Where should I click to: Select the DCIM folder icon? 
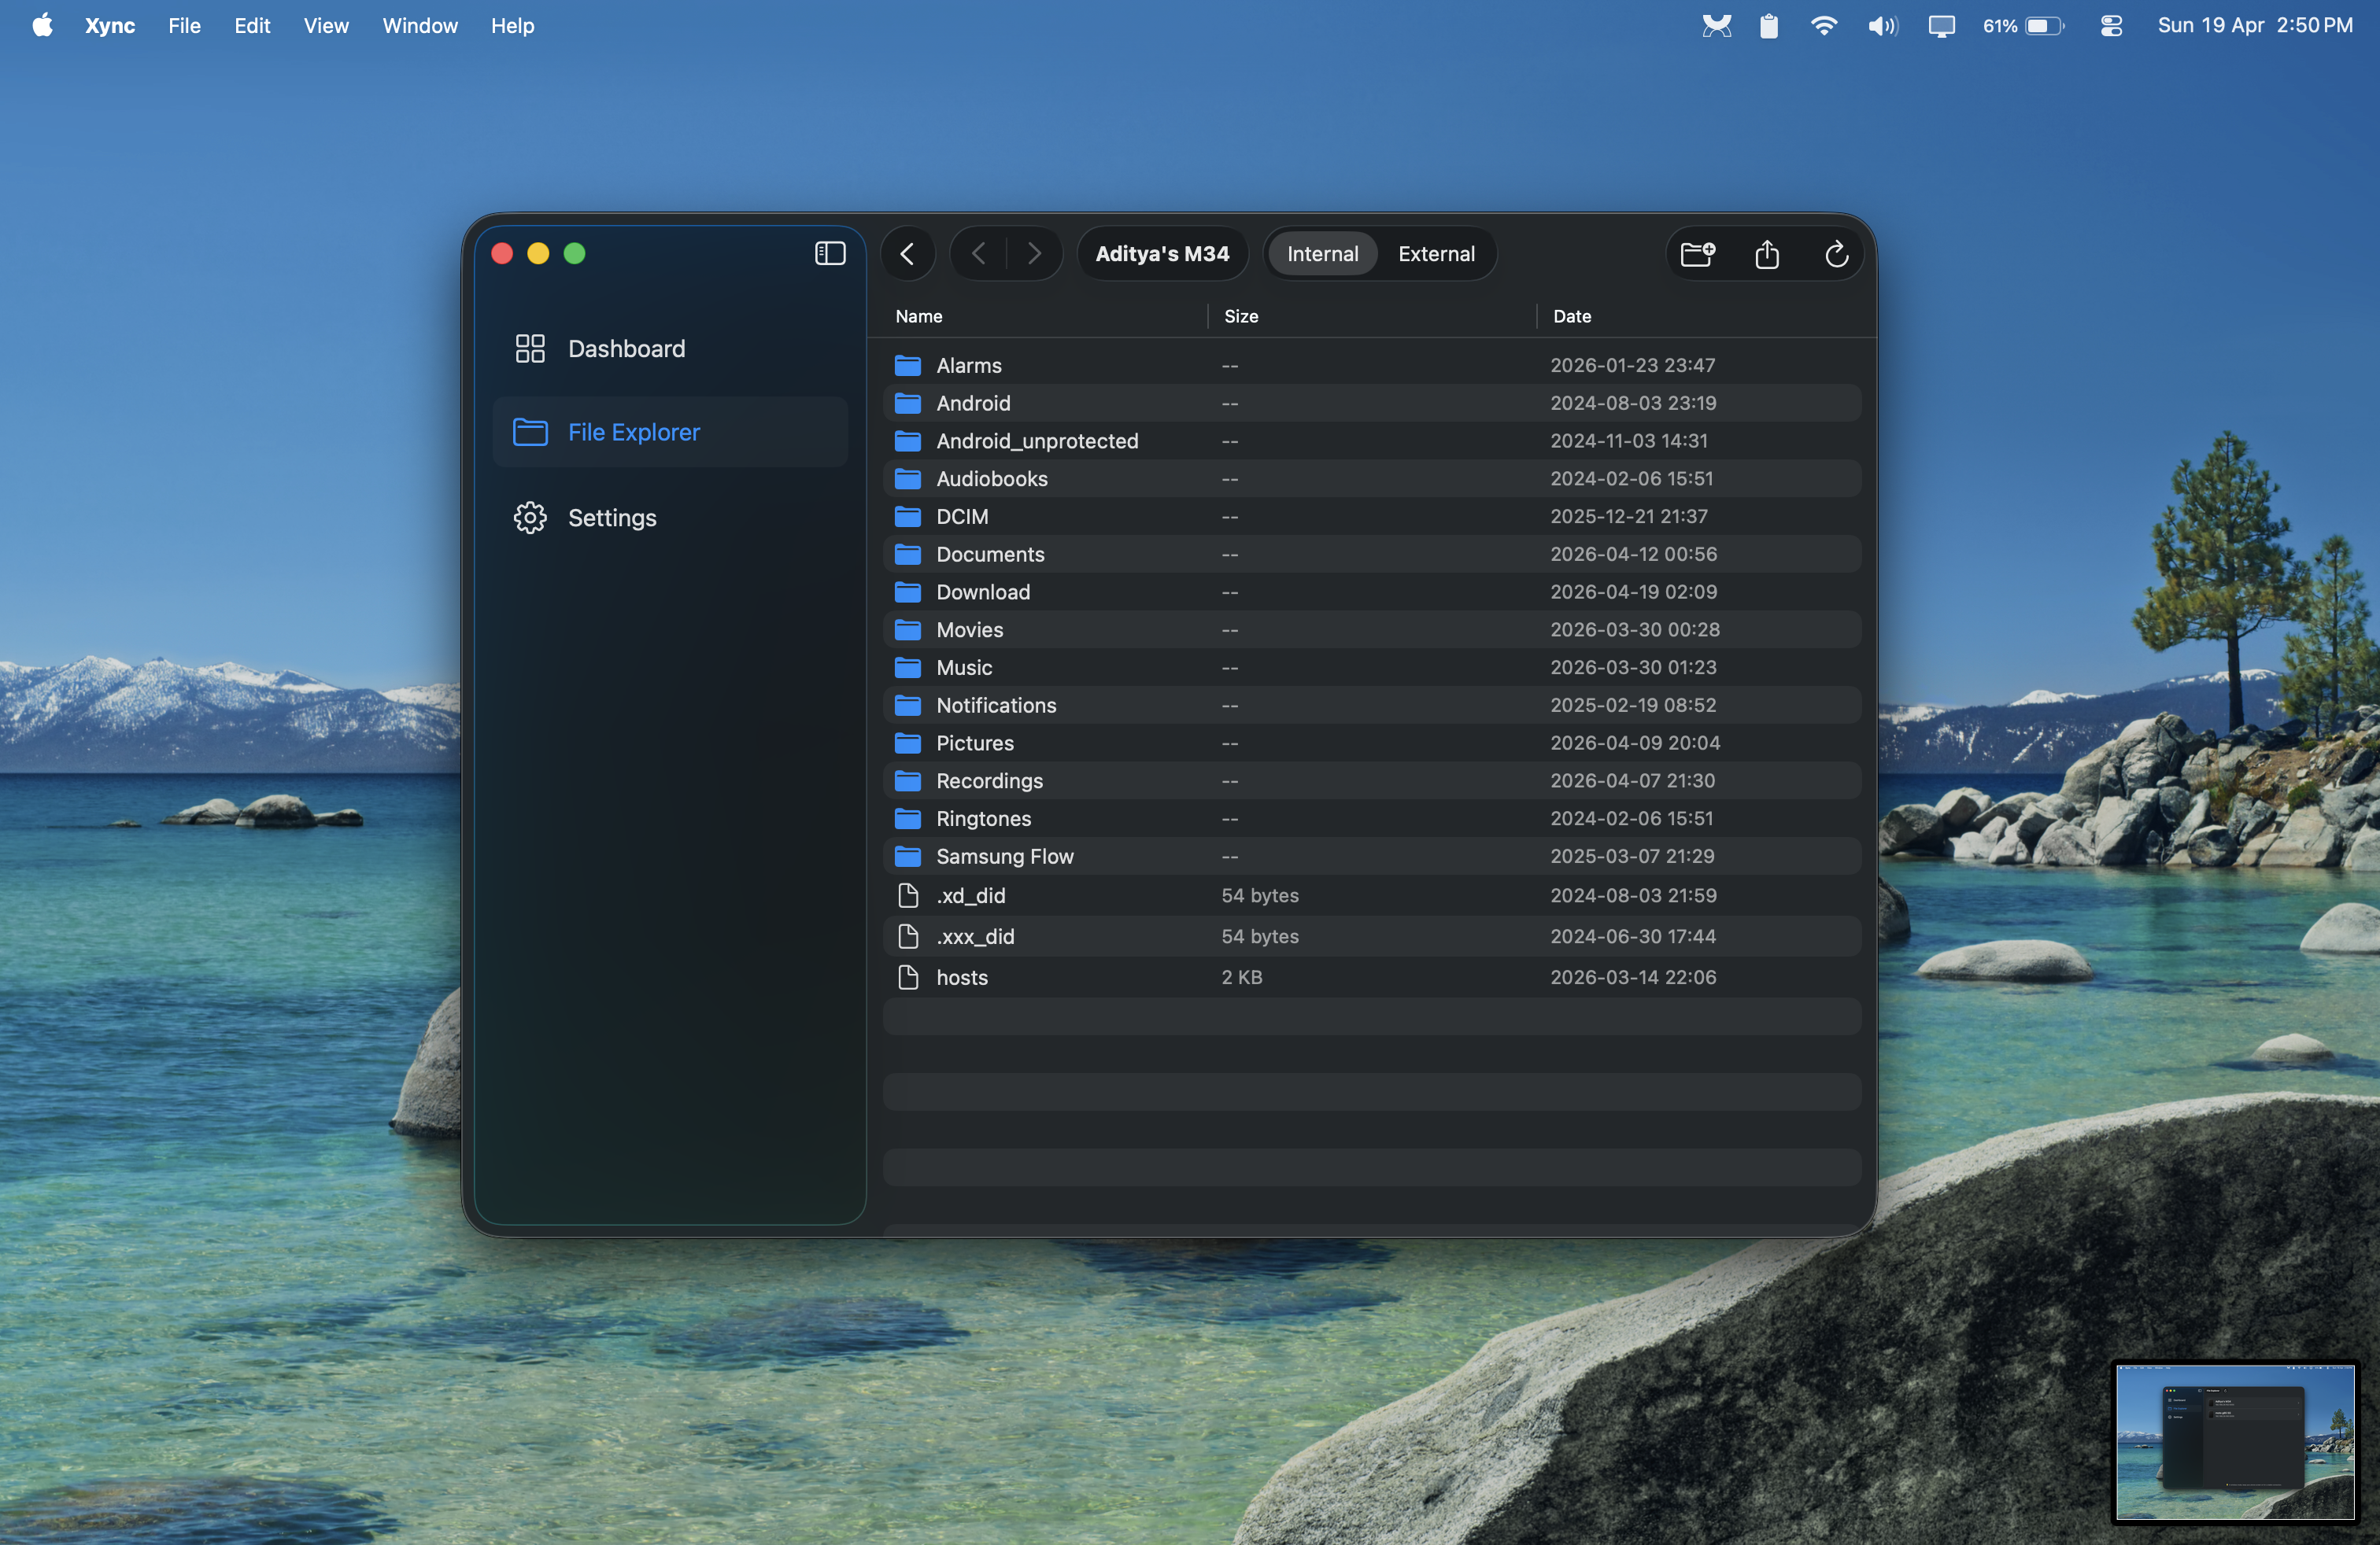click(908, 517)
